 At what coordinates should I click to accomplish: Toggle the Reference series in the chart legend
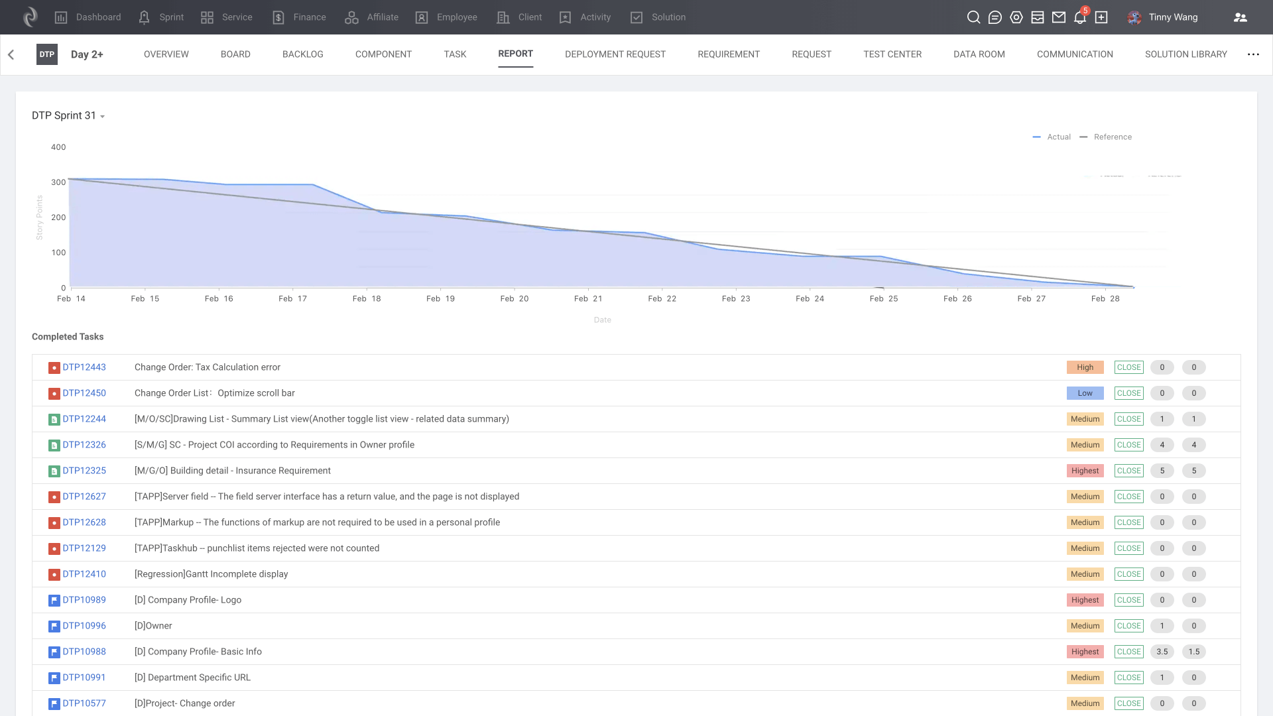coord(1106,137)
